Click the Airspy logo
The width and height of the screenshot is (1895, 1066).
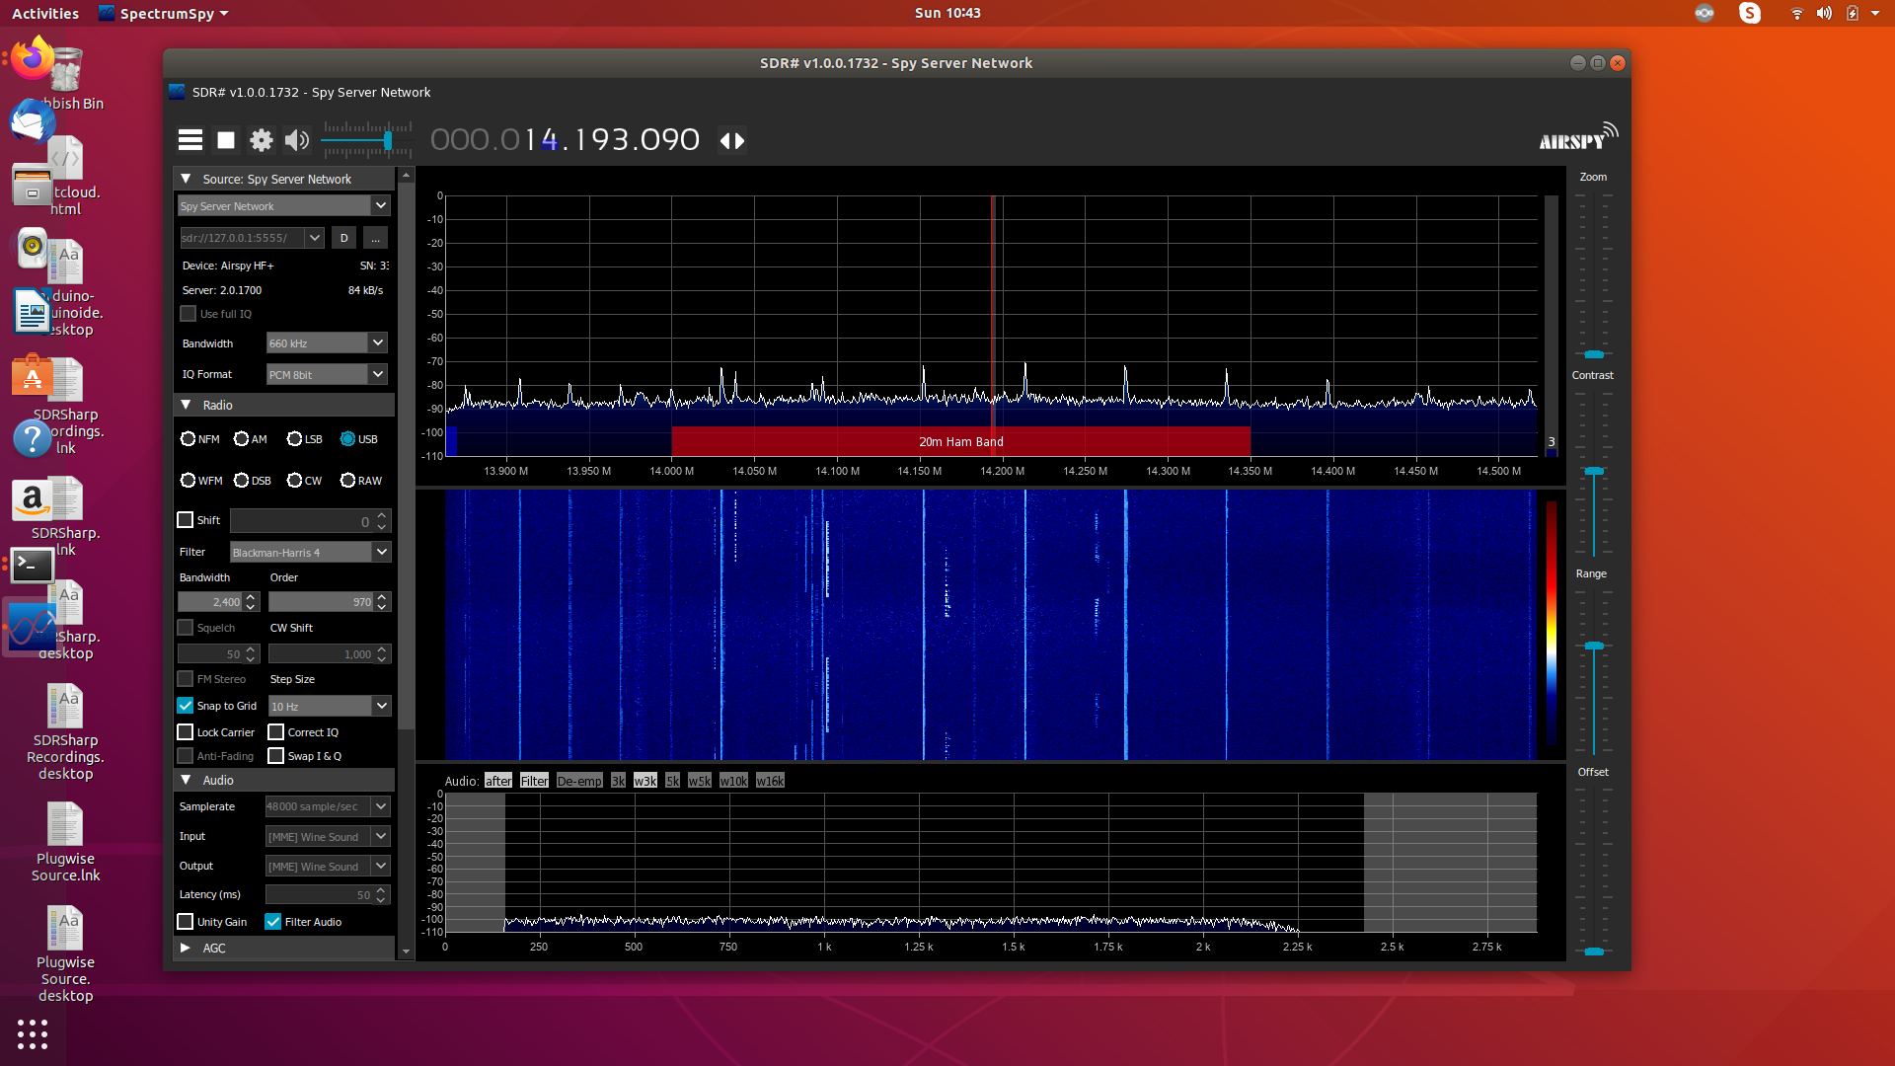click(1577, 137)
